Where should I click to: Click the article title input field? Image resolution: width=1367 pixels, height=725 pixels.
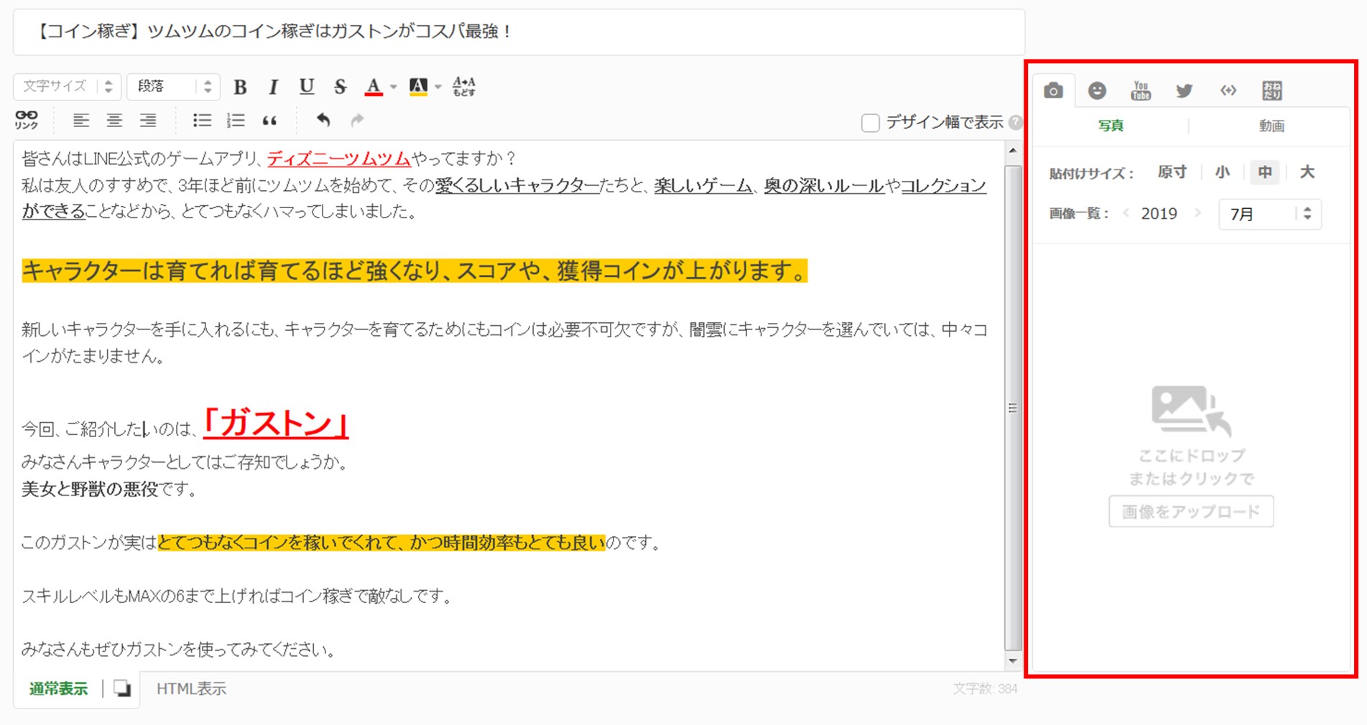click(519, 32)
